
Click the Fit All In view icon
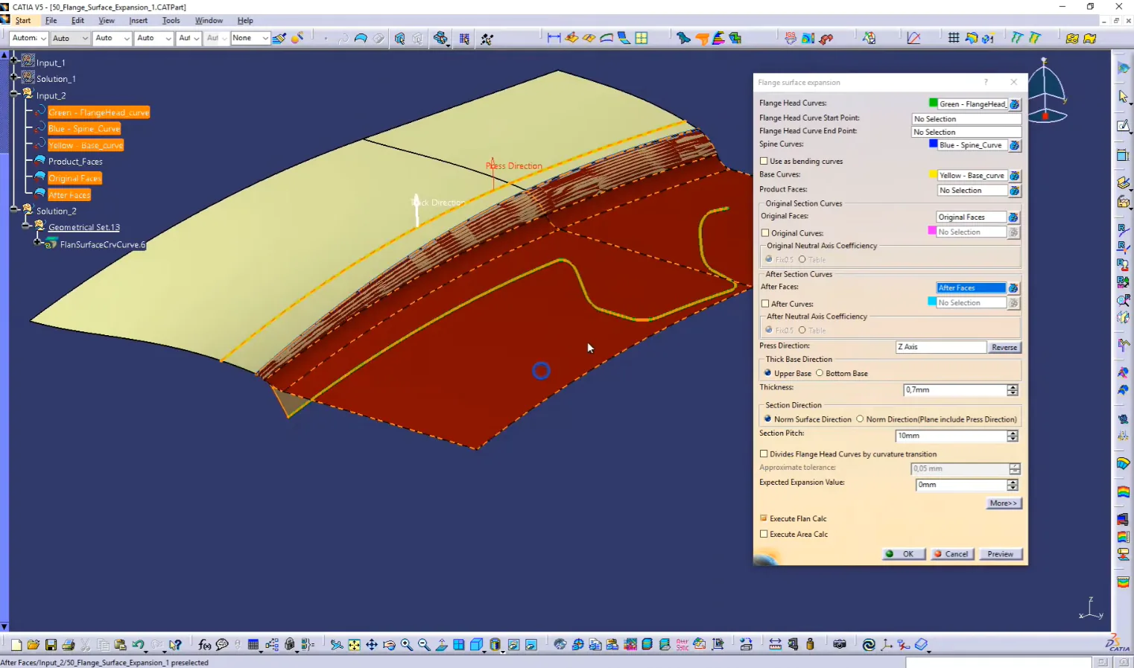354,645
